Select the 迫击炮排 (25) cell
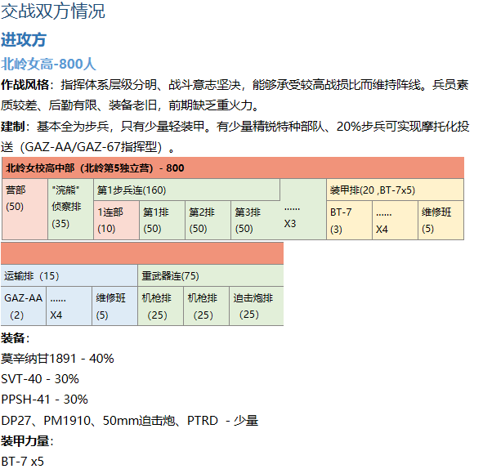 [x=257, y=306]
